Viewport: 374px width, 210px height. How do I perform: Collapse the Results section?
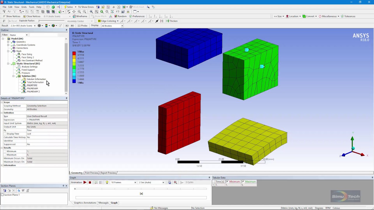point(2,148)
